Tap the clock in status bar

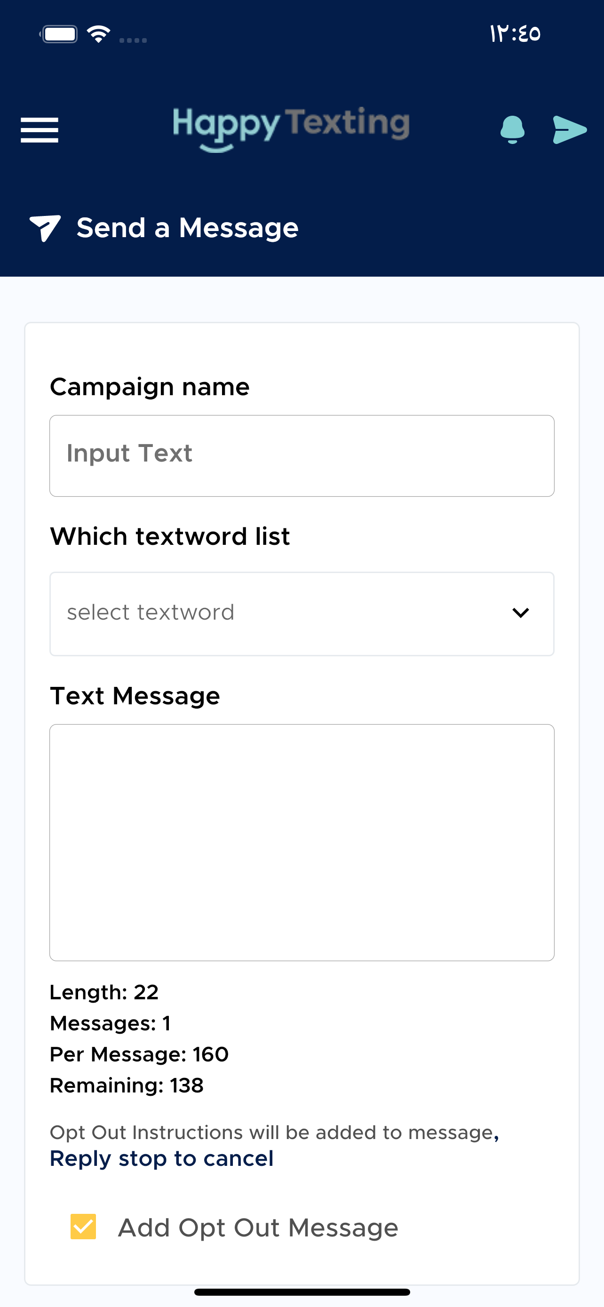pyautogui.click(x=515, y=34)
